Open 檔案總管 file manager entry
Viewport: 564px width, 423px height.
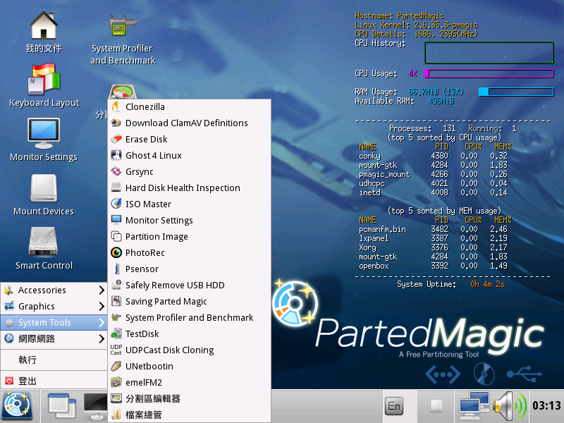pyautogui.click(x=189, y=415)
